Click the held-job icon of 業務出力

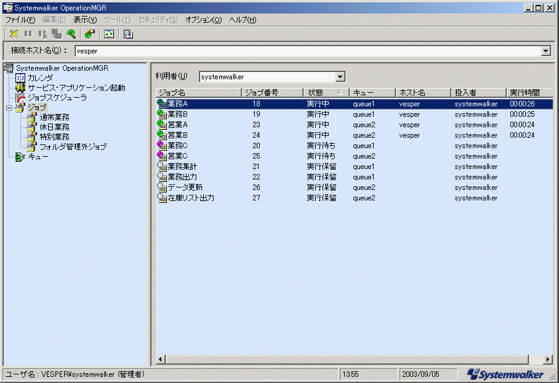click(x=162, y=177)
